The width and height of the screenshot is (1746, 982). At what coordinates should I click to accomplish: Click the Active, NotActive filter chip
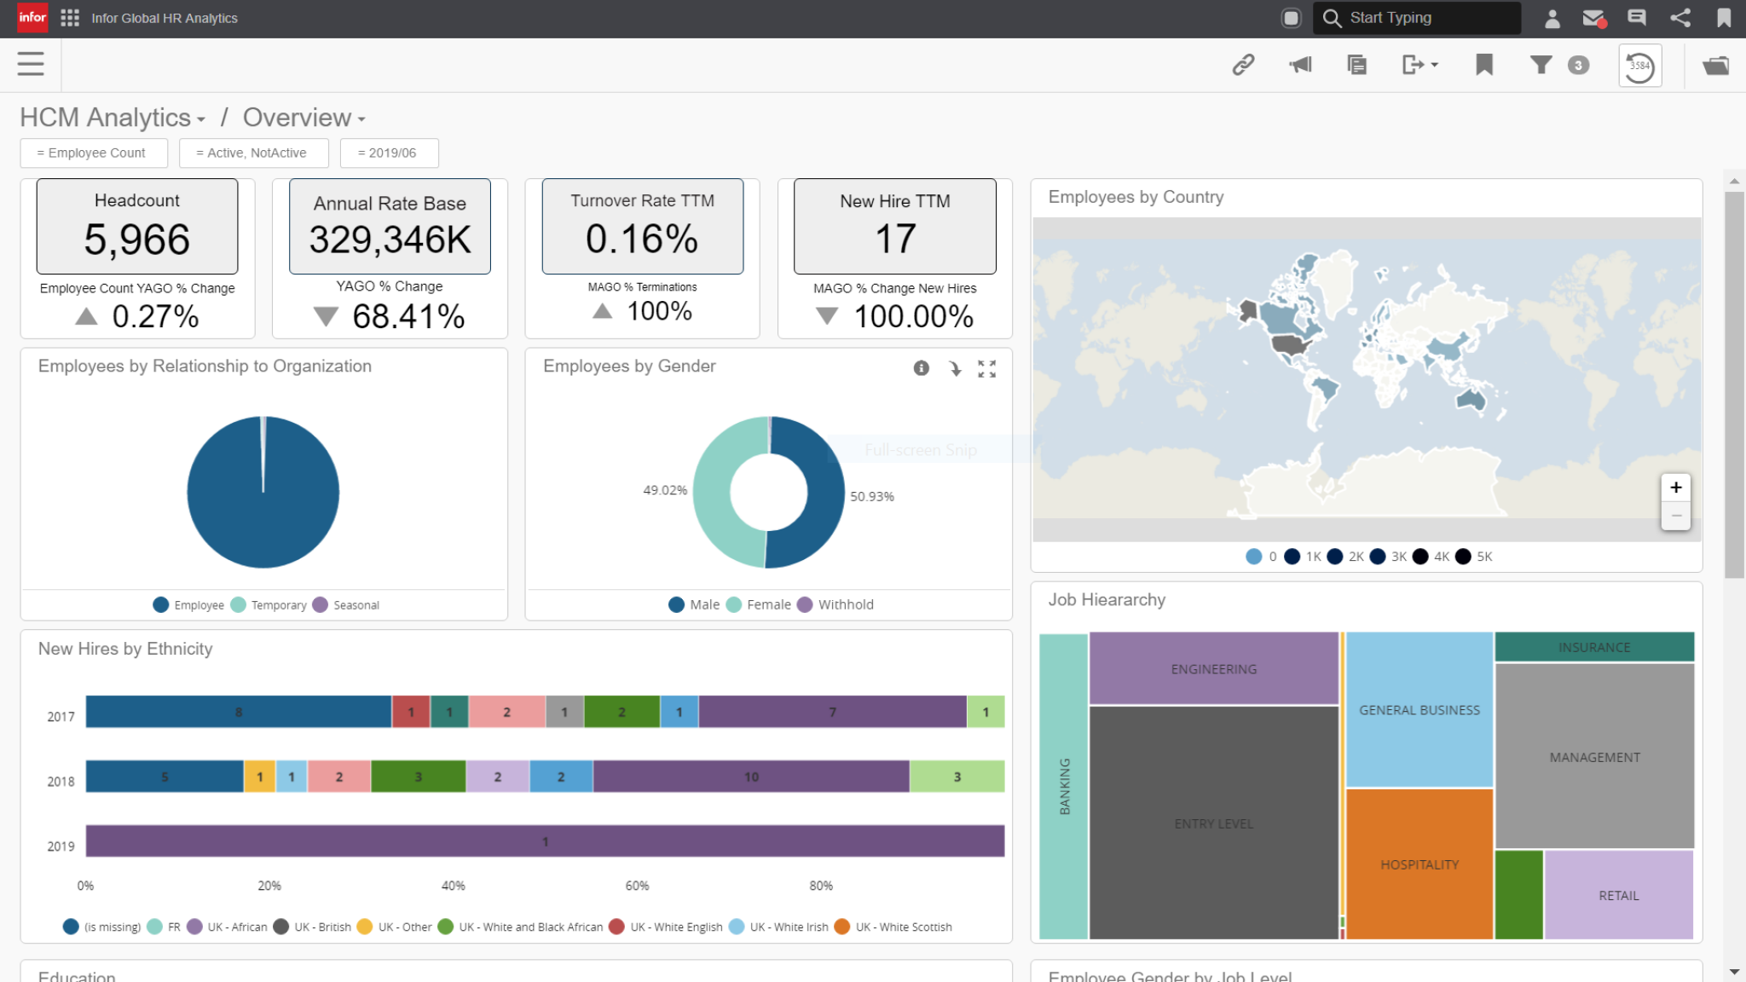click(253, 153)
